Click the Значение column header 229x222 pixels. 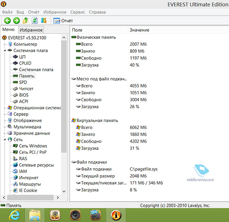(139, 30)
